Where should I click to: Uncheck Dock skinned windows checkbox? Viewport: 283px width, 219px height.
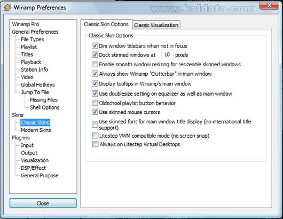[95, 54]
